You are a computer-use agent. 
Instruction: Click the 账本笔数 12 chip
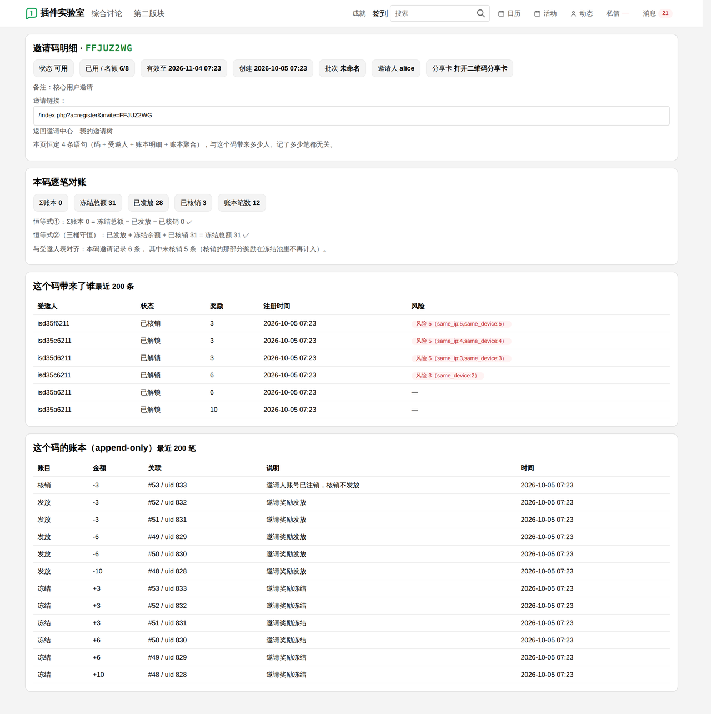coord(242,203)
